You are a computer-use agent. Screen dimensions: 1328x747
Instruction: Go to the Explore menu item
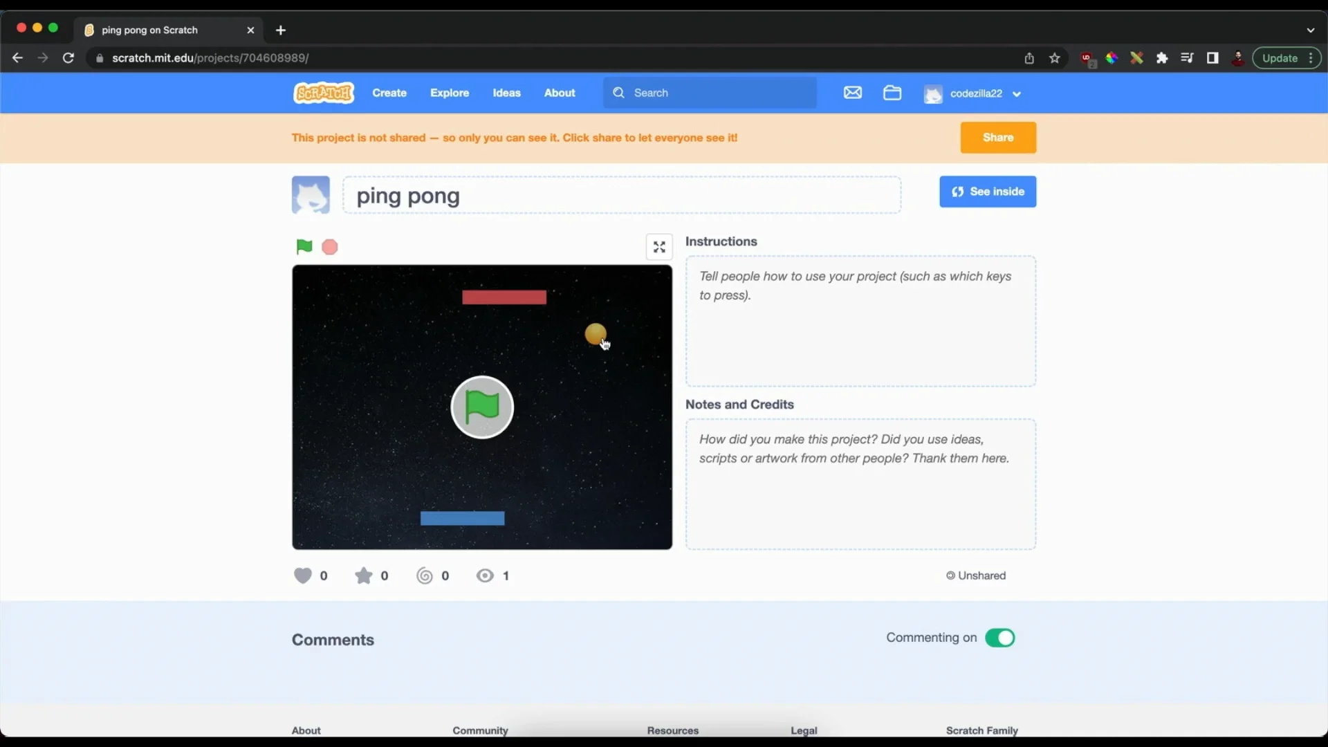pyautogui.click(x=450, y=93)
